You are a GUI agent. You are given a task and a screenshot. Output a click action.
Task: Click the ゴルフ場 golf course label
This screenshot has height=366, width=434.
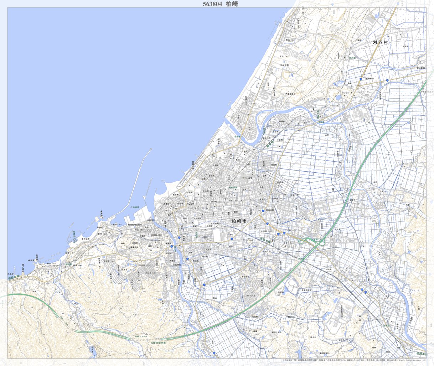point(284,66)
